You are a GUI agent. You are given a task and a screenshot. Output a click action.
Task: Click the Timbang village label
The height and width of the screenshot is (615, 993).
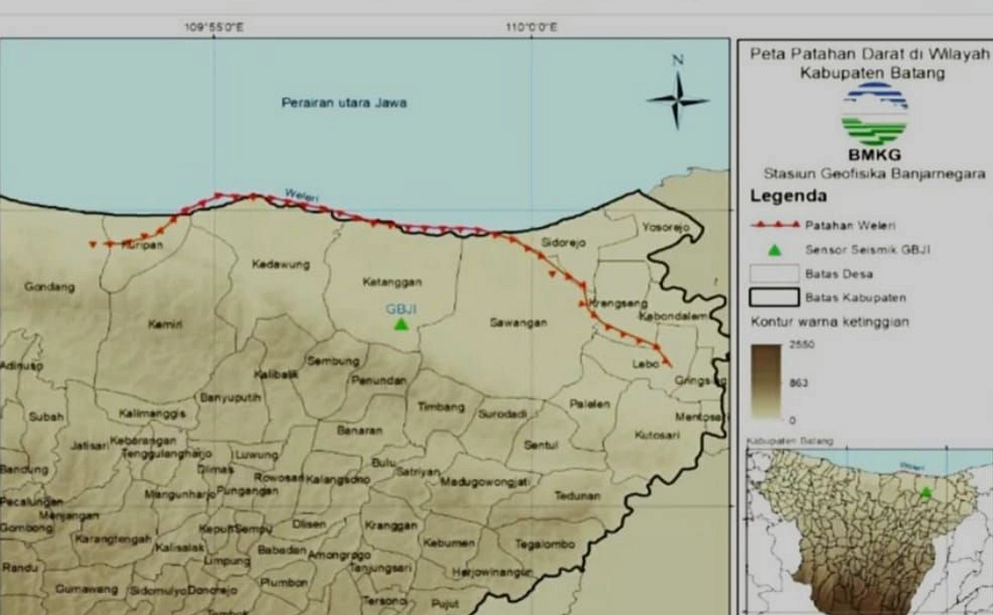click(440, 406)
